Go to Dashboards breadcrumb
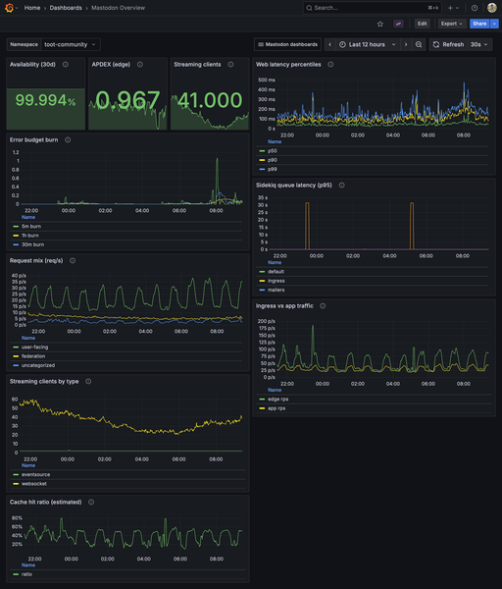Screen dimensions: 502x589 point(66,8)
